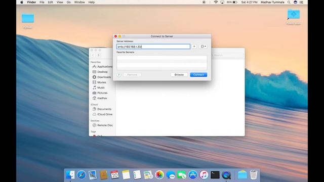Screen dimensions: 324x182
Task: Click the battery status indicator
Action: 232,2
